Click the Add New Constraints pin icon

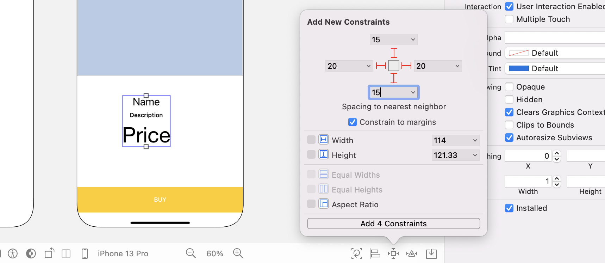(x=393, y=253)
